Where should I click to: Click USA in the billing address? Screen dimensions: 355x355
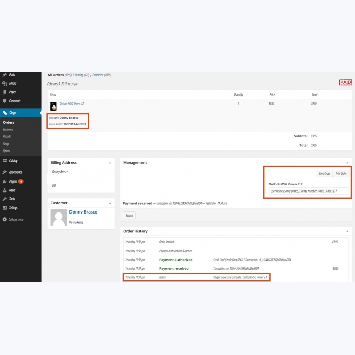point(54,186)
